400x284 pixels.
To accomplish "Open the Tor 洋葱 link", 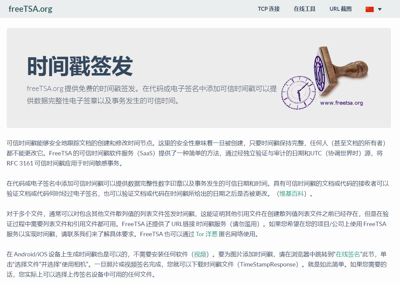I will click(207, 234).
